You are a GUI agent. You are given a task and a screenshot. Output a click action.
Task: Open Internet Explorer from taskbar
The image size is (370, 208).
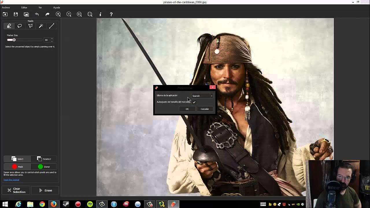coord(18,204)
